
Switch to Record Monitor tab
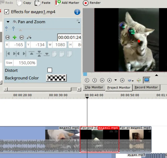[x=146, y=87]
